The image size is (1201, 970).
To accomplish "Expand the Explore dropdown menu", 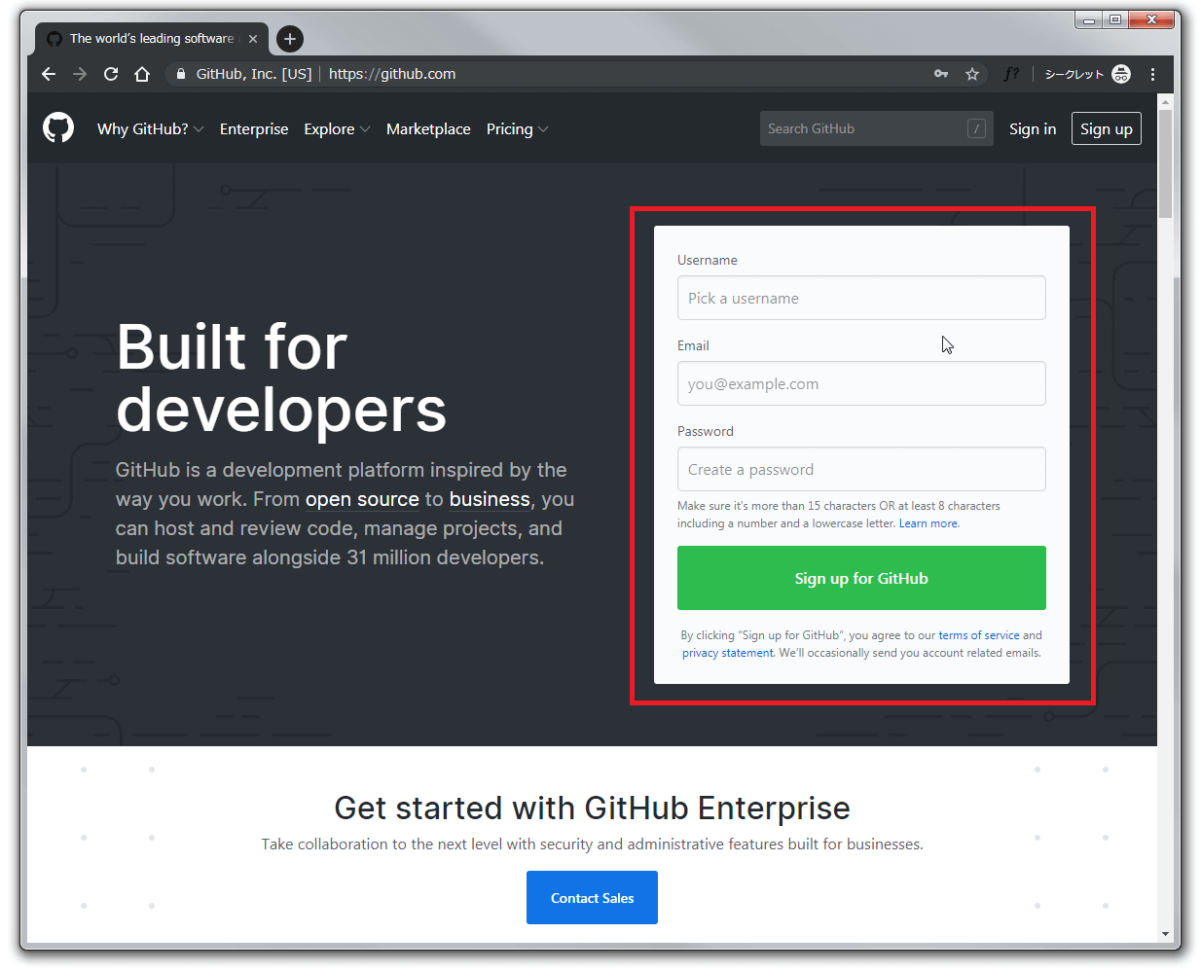I will click(337, 129).
